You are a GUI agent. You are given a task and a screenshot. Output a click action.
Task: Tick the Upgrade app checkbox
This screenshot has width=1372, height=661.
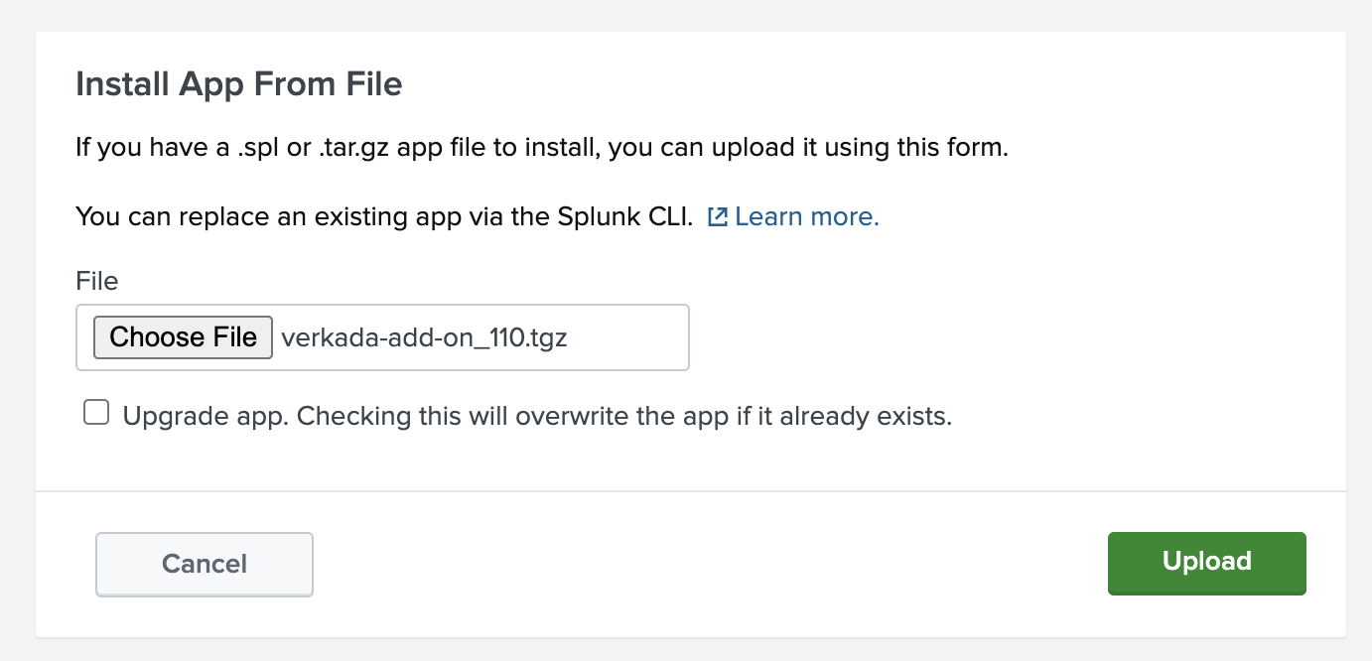coord(96,413)
